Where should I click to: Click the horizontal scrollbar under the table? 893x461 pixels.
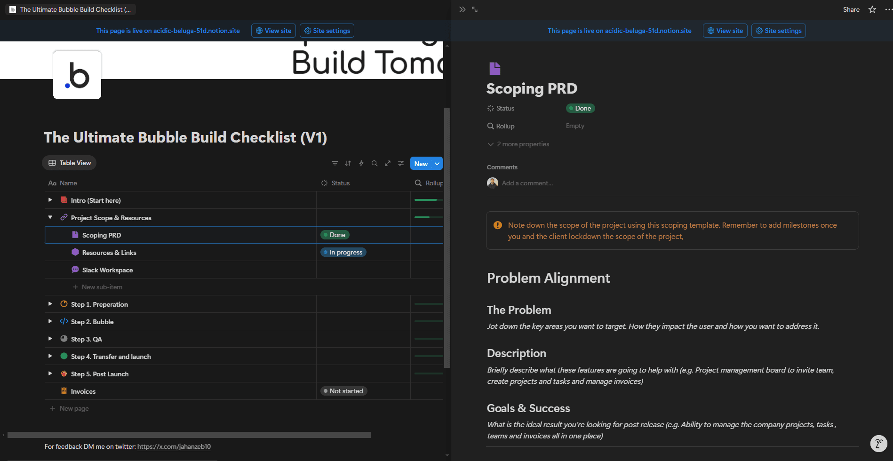[189, 435]
